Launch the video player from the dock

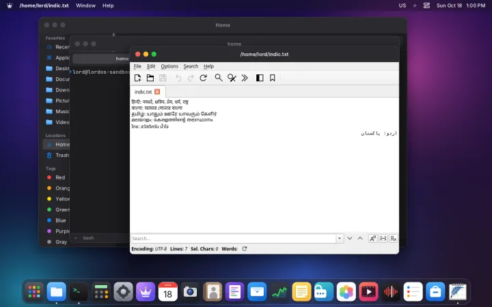[x=368, y=292]
